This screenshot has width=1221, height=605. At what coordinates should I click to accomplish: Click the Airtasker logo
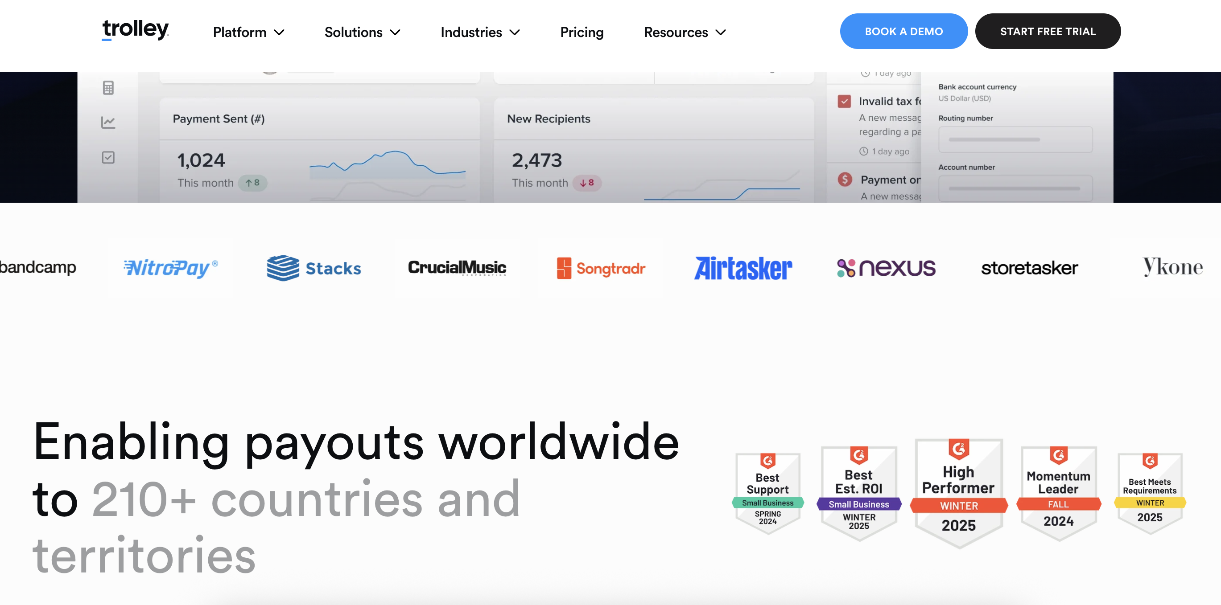[743, 268]
